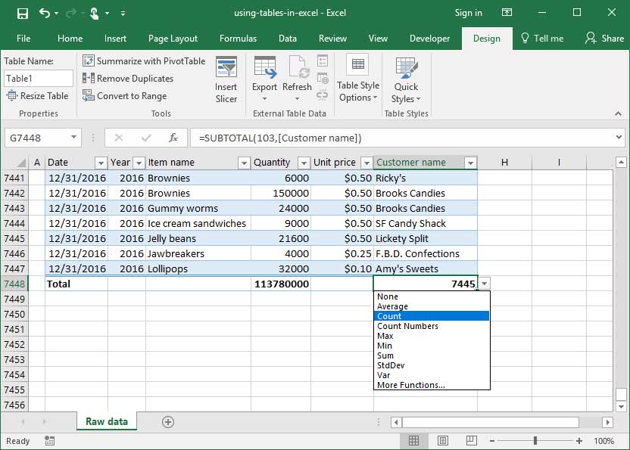
Task: Select Count in the totals list
Action: [432, 316]
